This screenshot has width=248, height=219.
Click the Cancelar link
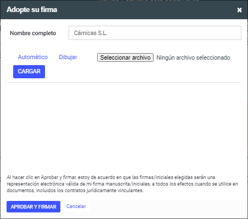(x=76, y=206)
